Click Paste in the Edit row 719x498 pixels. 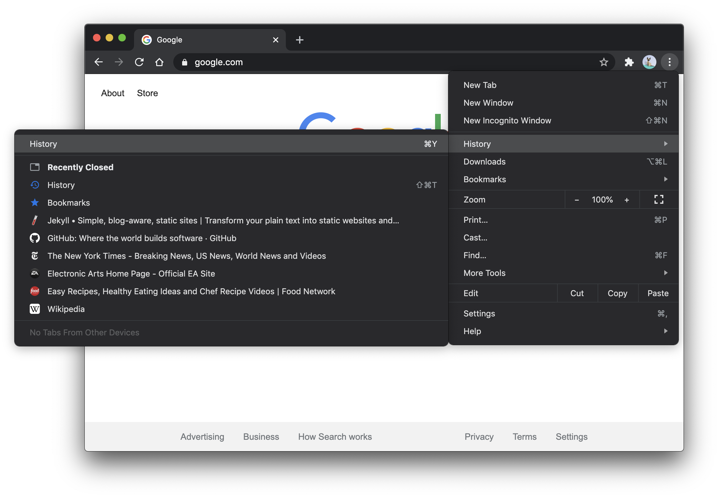tap(658, 293)
